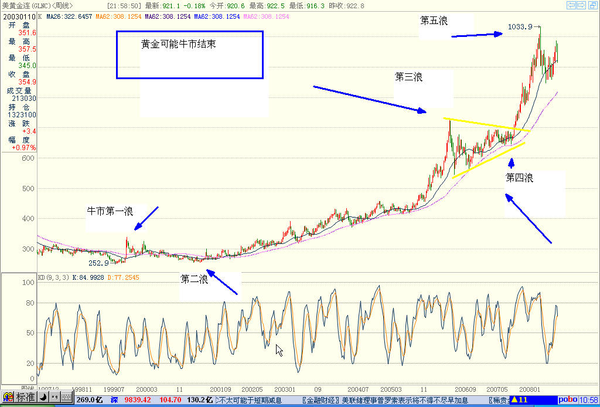Click the 昨收:922.8 quote in header
The height and width of the screenshot is (407, 600).
[x=347, y=6]
